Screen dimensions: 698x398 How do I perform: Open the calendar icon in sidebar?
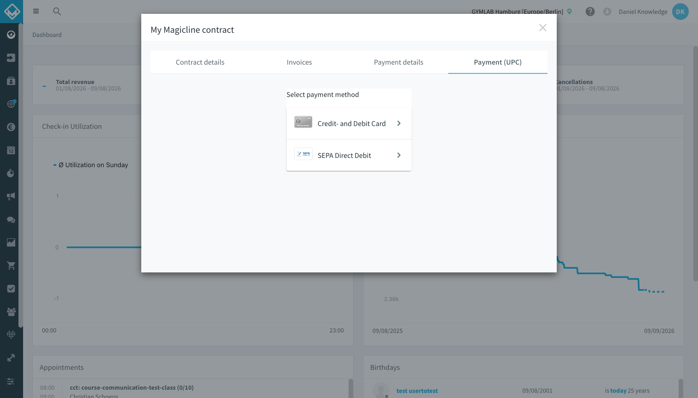tap(11, 150)
